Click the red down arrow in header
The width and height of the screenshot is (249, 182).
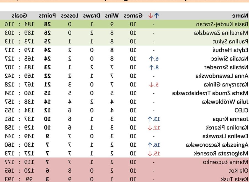click(x=151, y=15)
